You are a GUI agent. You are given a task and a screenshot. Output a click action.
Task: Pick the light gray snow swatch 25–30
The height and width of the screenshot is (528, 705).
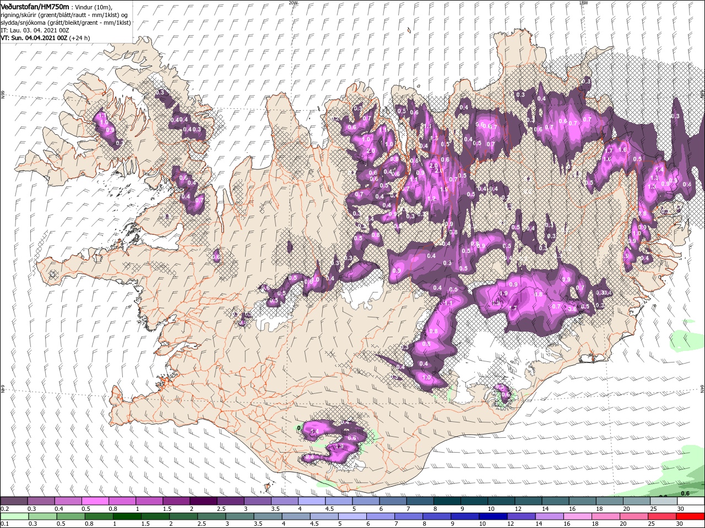tap(664, 501)
